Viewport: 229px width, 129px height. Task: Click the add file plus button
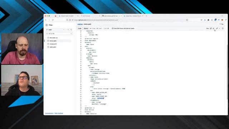(x=68, y=30)
